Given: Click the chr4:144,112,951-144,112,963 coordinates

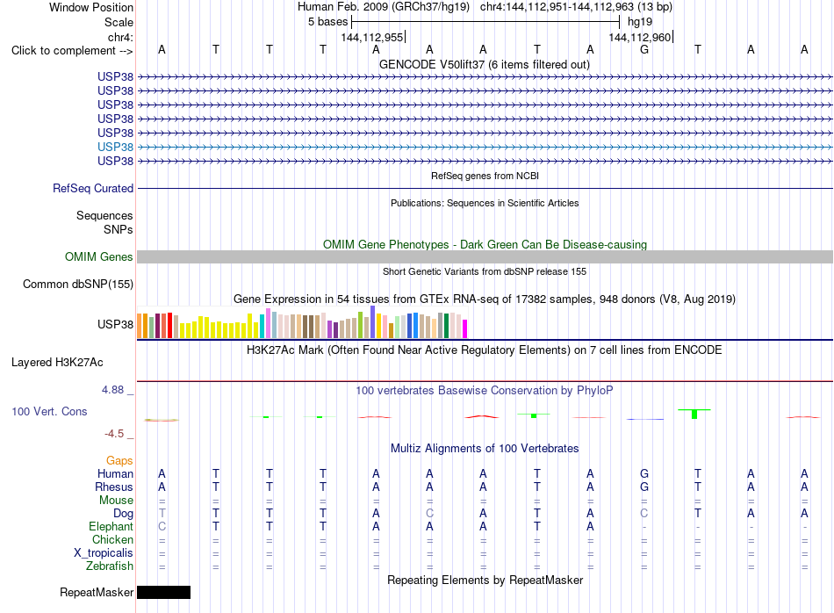Looking at the screenshot, I should [x=557, y=7].
